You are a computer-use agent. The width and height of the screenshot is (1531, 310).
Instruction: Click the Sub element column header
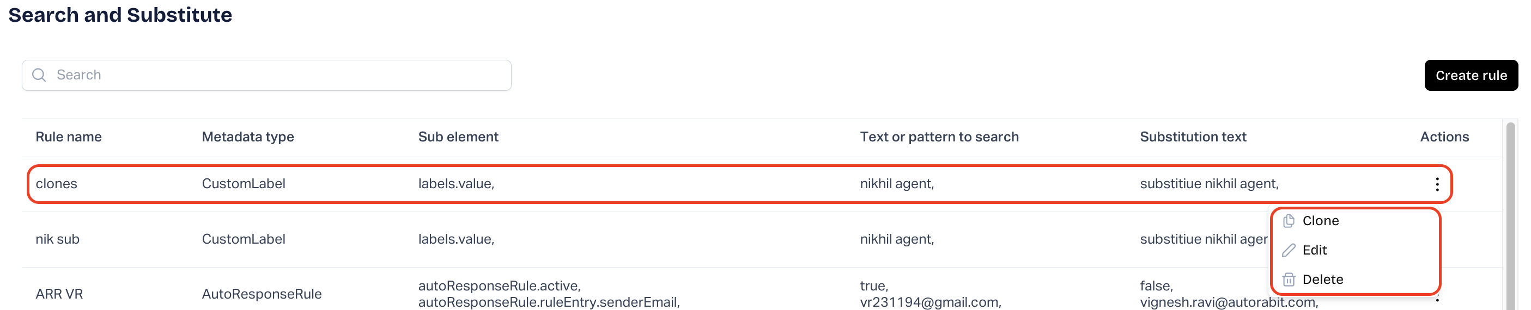tap(458, 137)
